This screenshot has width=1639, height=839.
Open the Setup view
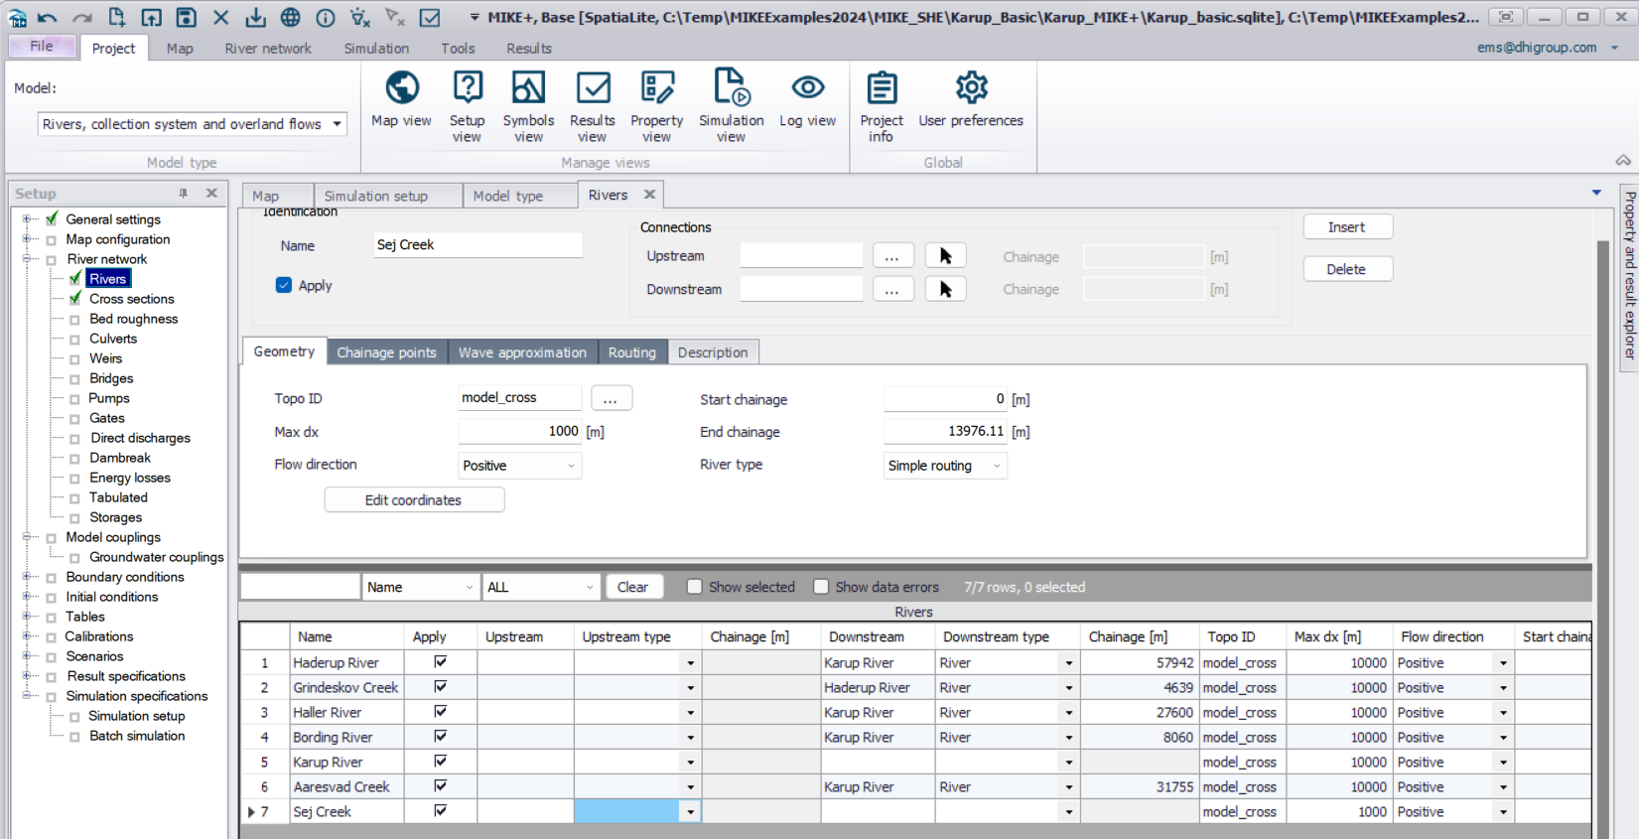pyautogui.click(x=467, y=106)
